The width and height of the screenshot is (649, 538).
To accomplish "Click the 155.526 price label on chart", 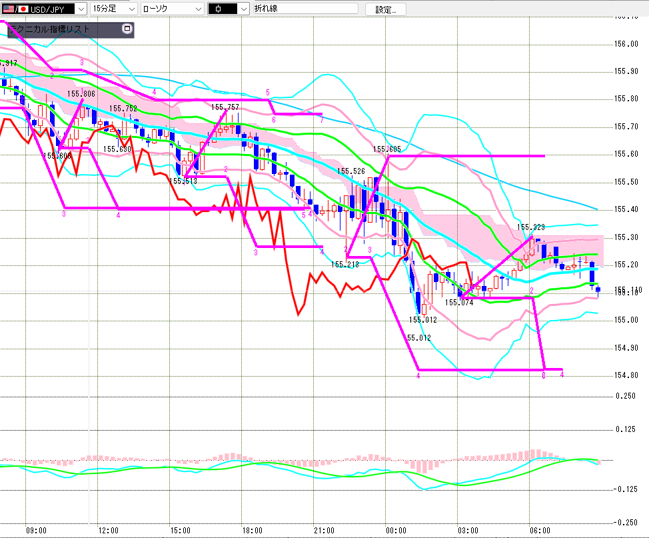I will coord(350,171).
